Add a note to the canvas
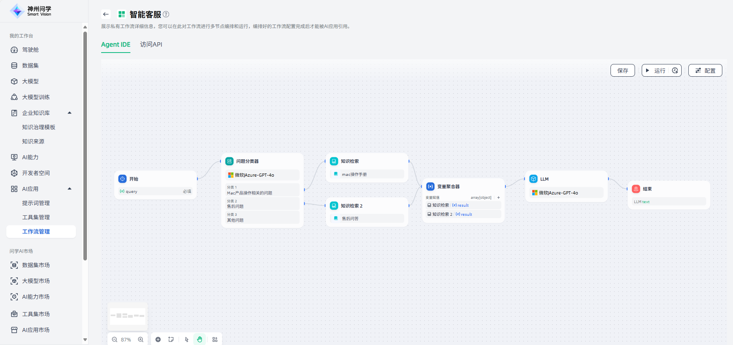Image resolution: width=733 pixels, height=345 pixels. coord(171,339)
